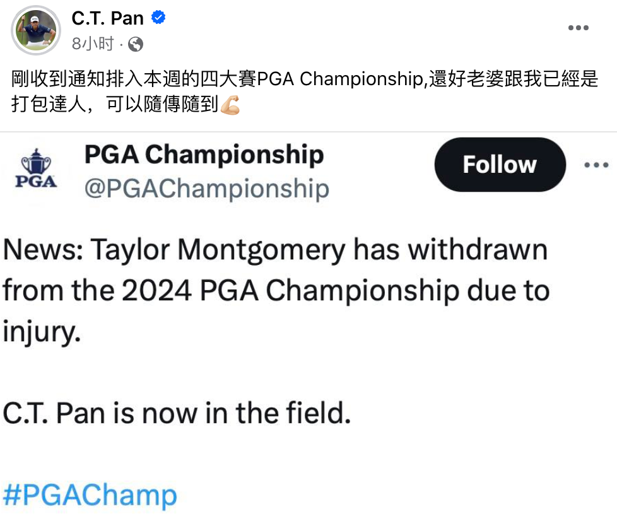The width and height of the screenshot is (617, 516).
Task: Click the blue verified badge
Action: click(x=159, y=18)
